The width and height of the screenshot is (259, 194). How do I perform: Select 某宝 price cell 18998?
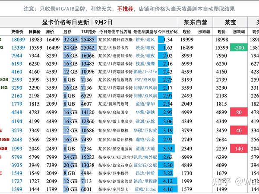[221, 40]
